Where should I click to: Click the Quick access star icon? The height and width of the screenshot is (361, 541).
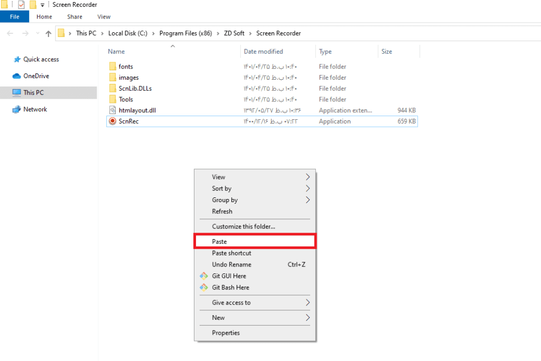17,60
